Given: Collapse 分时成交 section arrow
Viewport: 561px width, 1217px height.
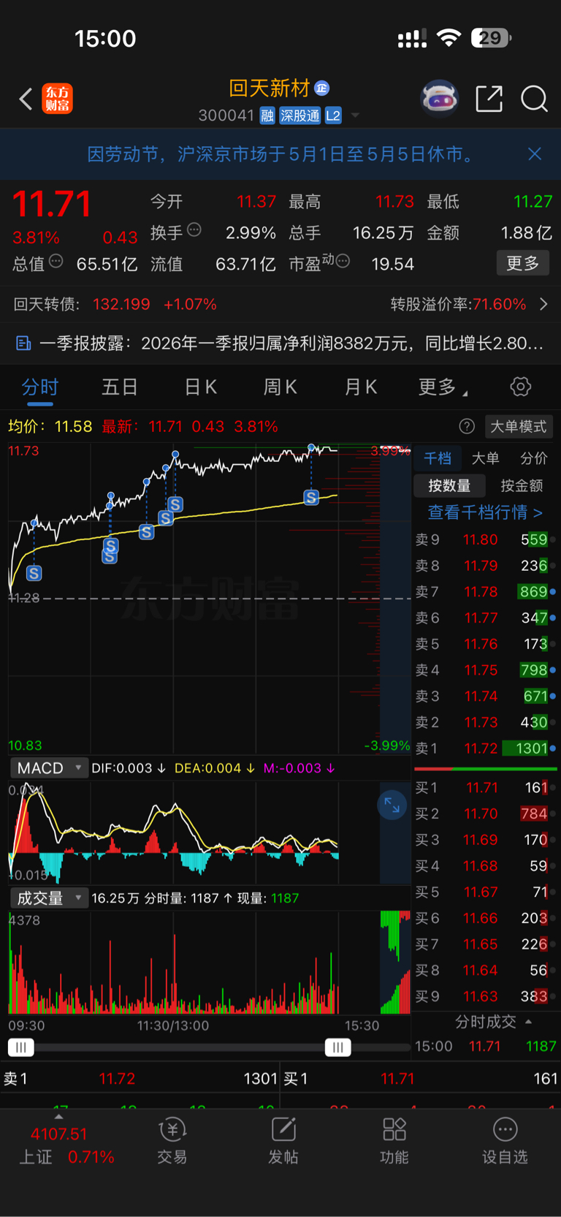Looking at the screenshot, I should (529, 1022).
